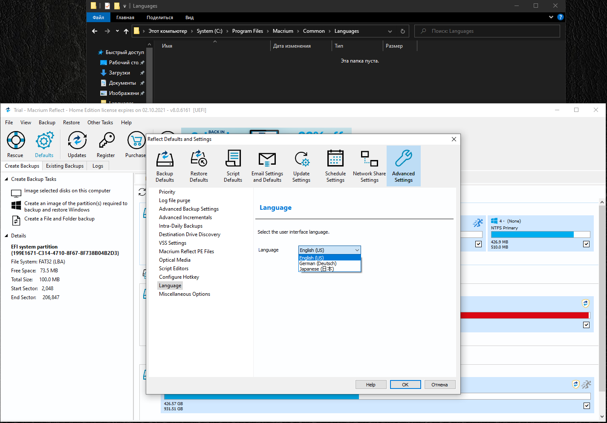Collapse the Create Backup Tasks section

(6, 179)
